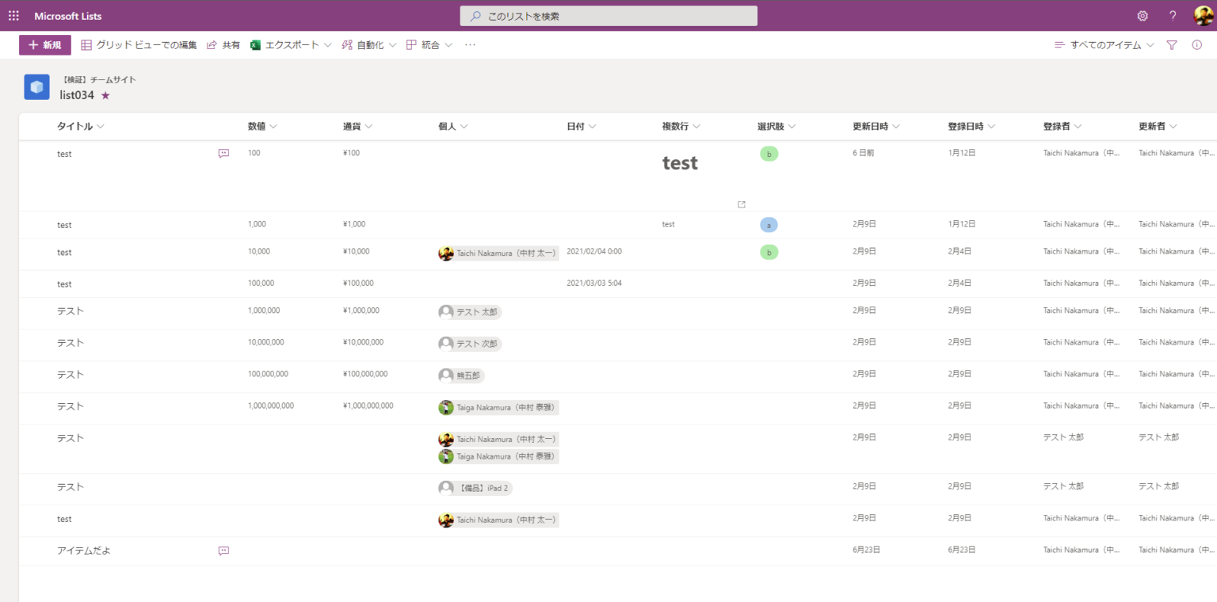Viewport: 1217px width, 602px height.
Task: Click the 【備品】iPad 2 person chip
Action: tap(475, 488)
